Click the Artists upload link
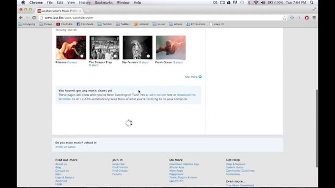Viewport: 335px width, 188px height. [x=59, y=147]
